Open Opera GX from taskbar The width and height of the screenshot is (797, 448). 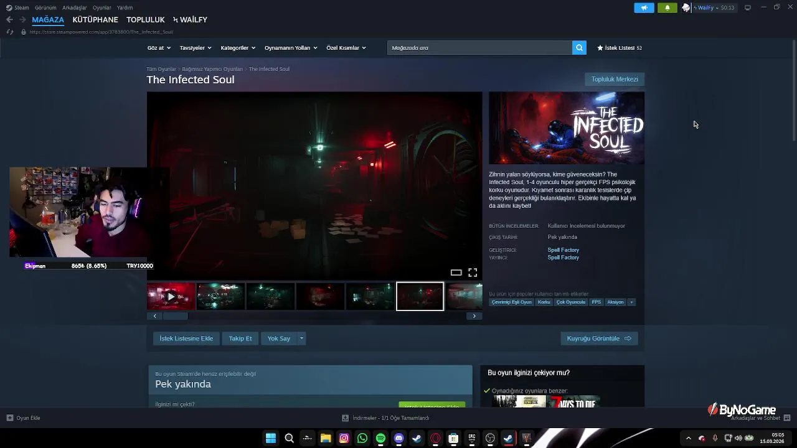point(435,439)
